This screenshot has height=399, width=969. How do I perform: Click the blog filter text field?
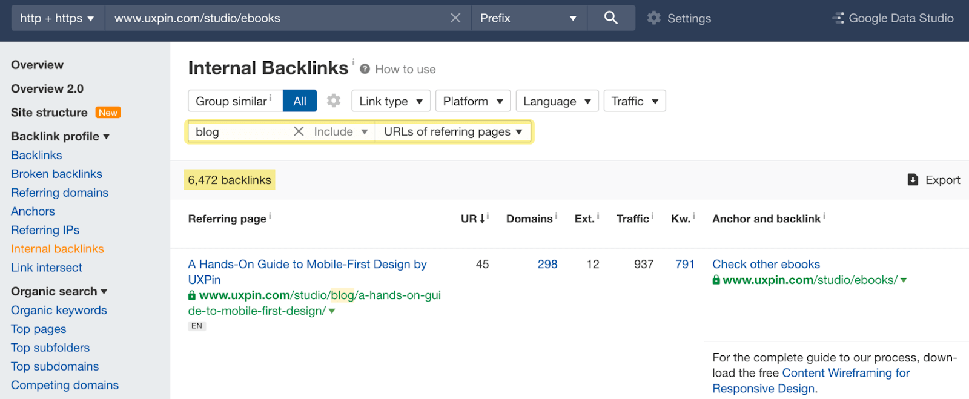[239, 131]
